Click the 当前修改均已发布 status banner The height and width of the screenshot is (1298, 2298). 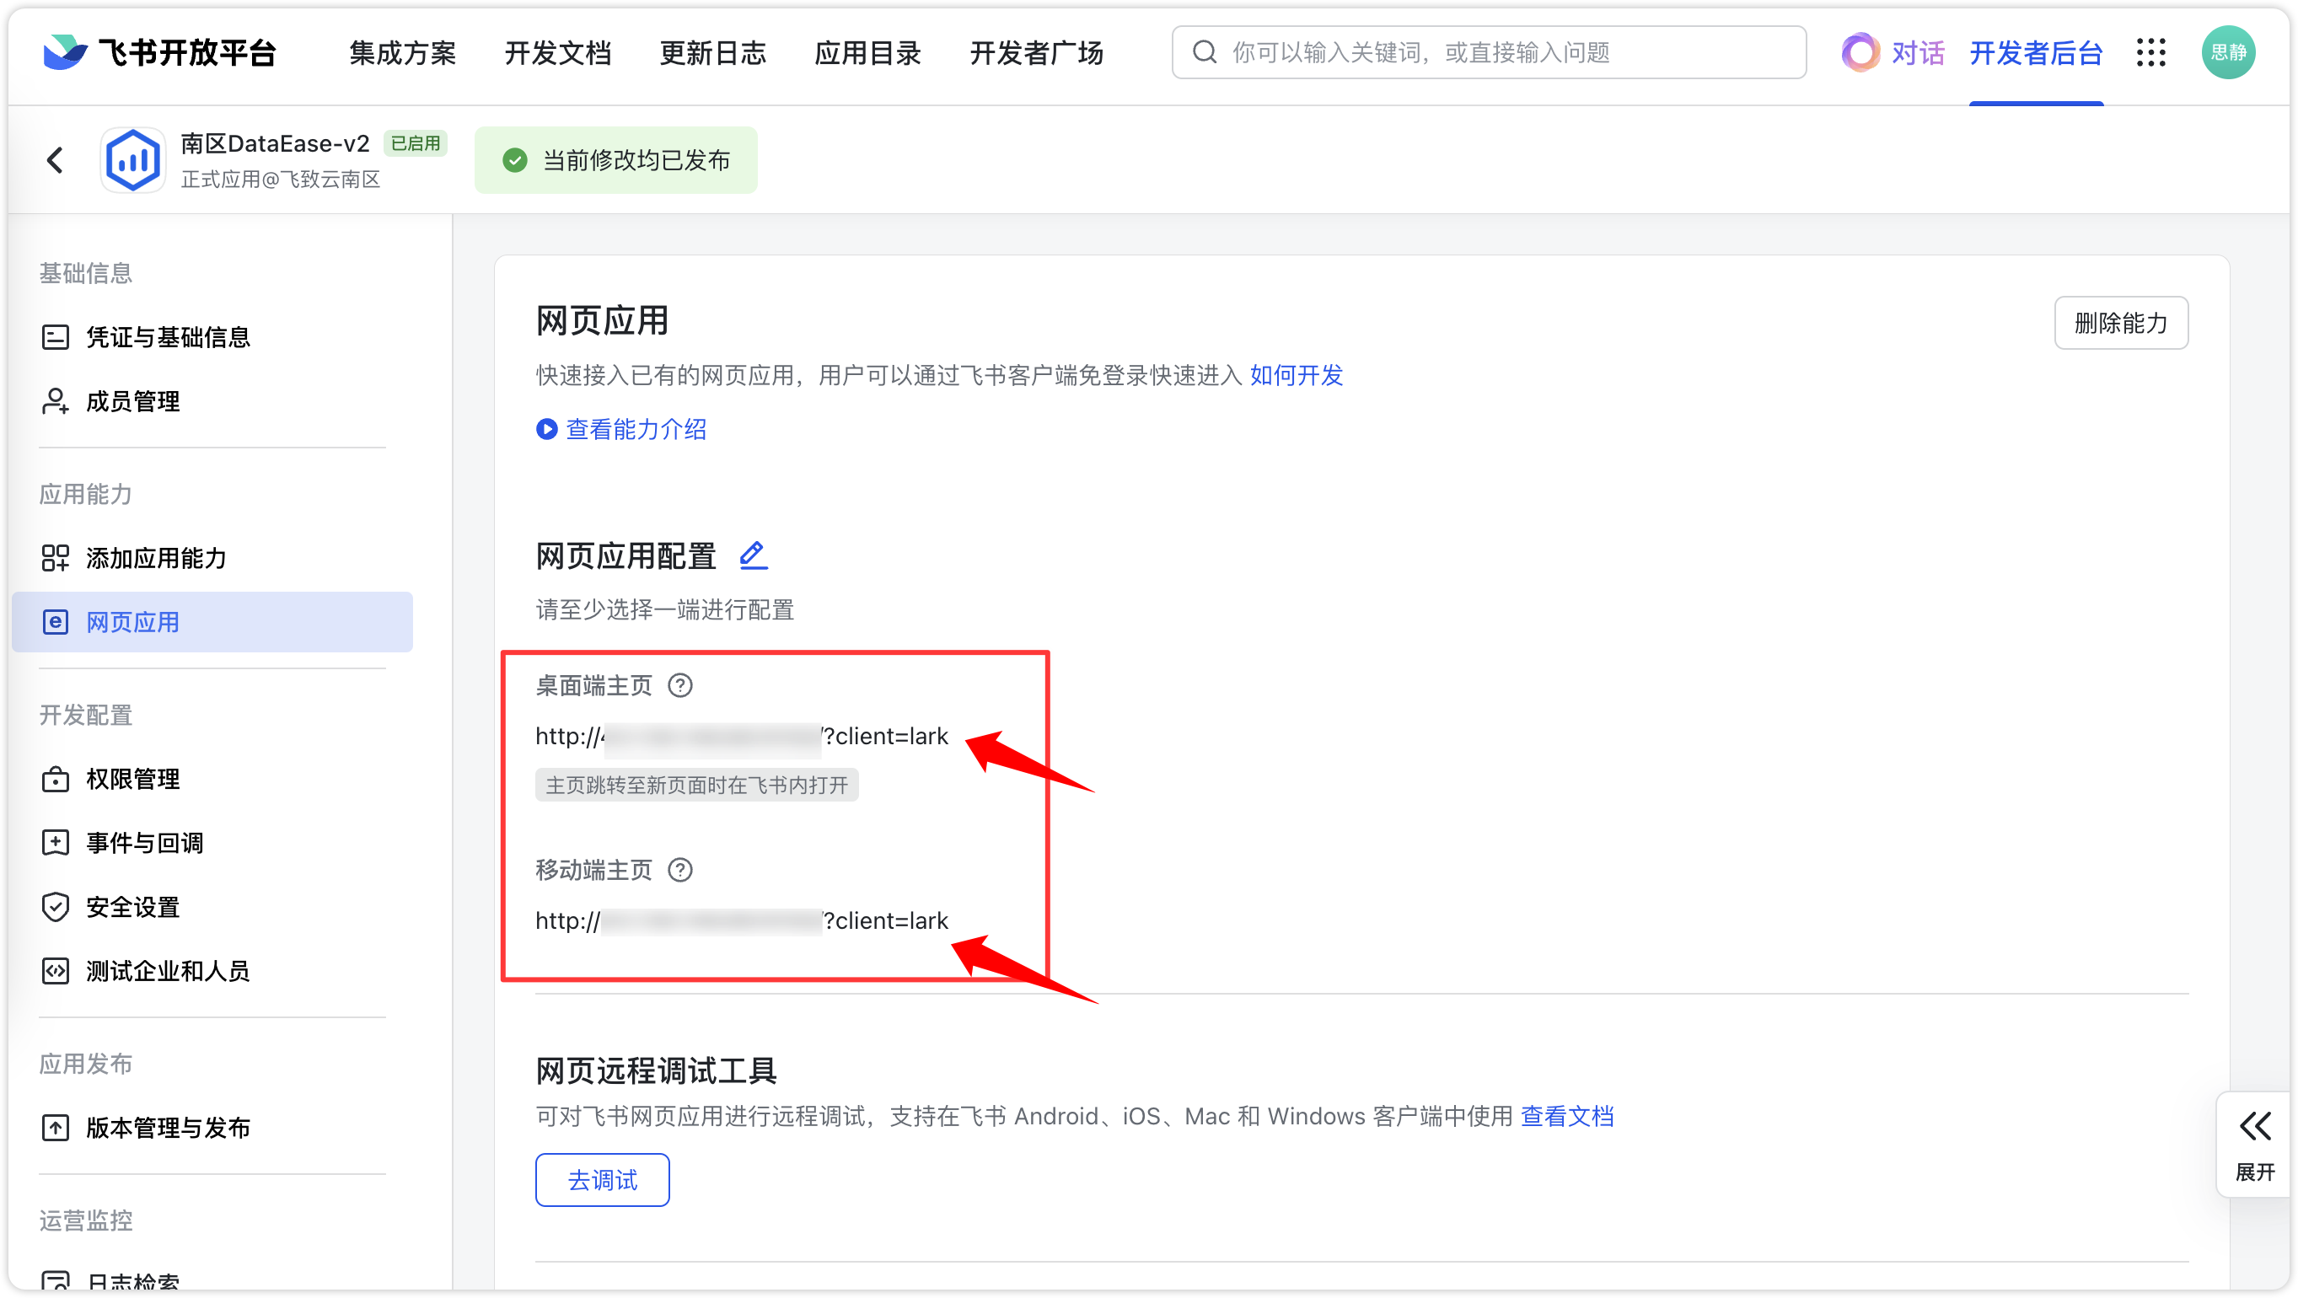(615, 161)
